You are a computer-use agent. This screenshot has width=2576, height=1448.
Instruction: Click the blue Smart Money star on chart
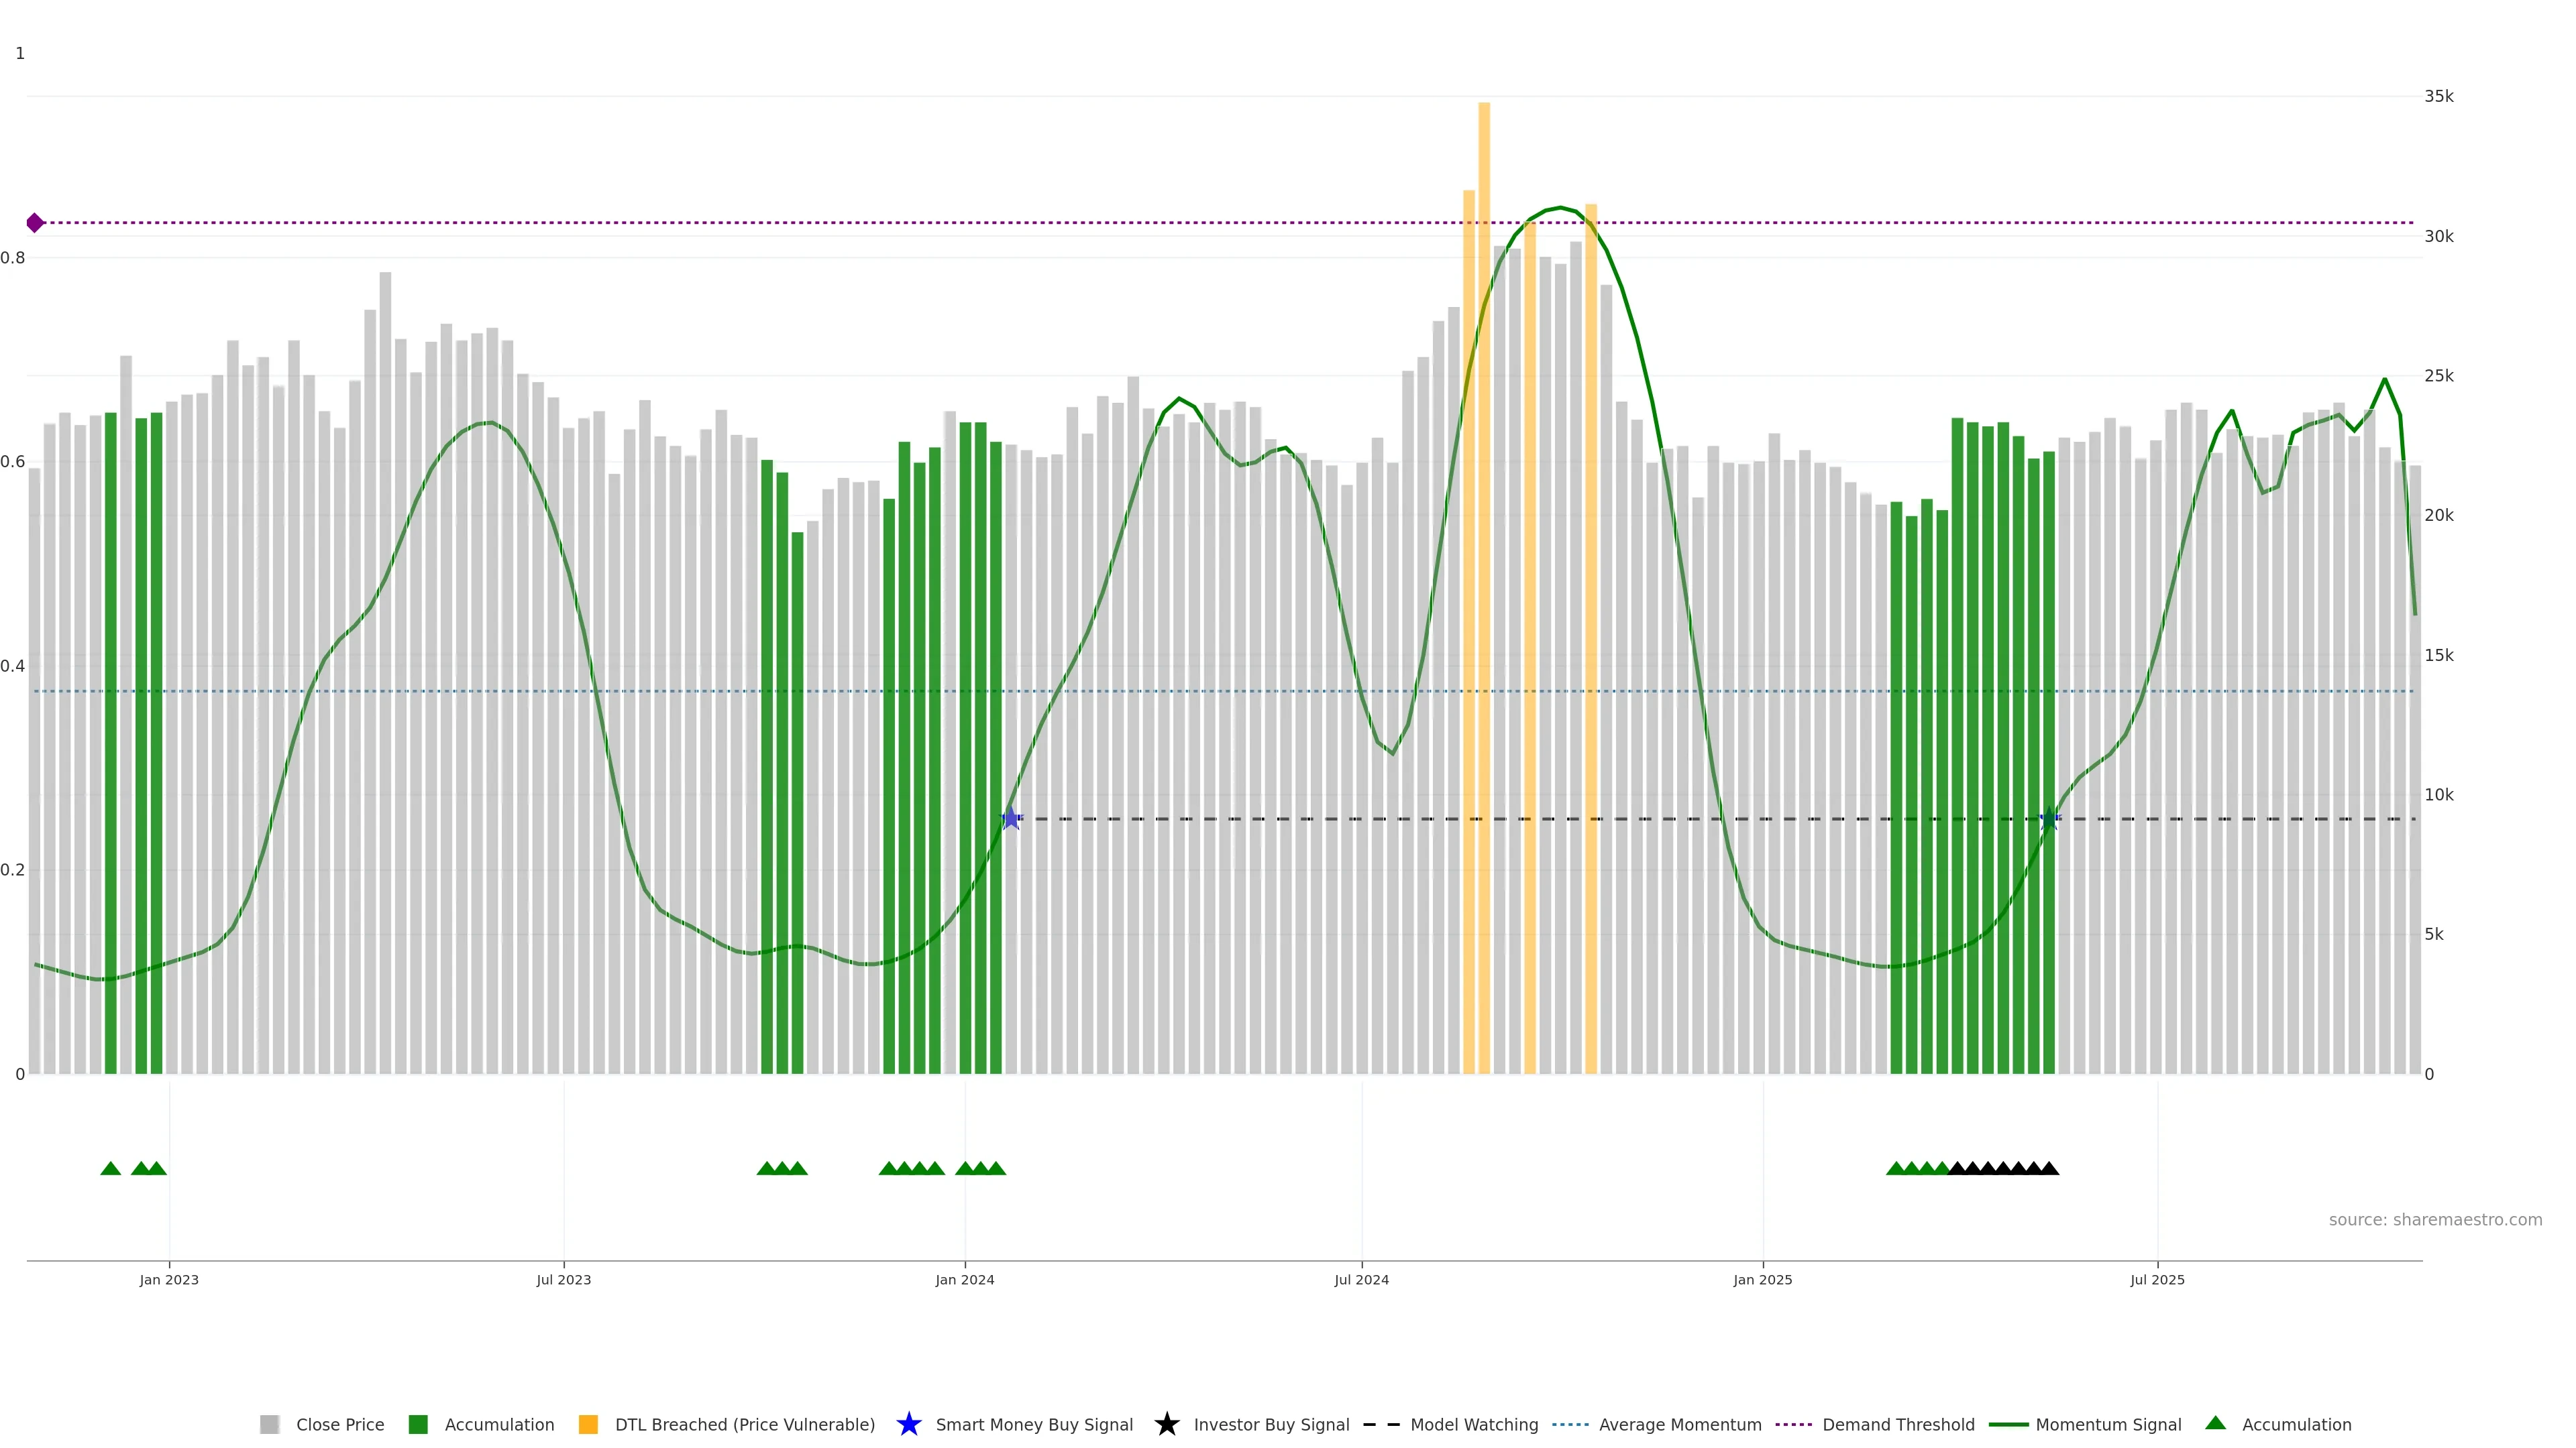click(1011, 819)
